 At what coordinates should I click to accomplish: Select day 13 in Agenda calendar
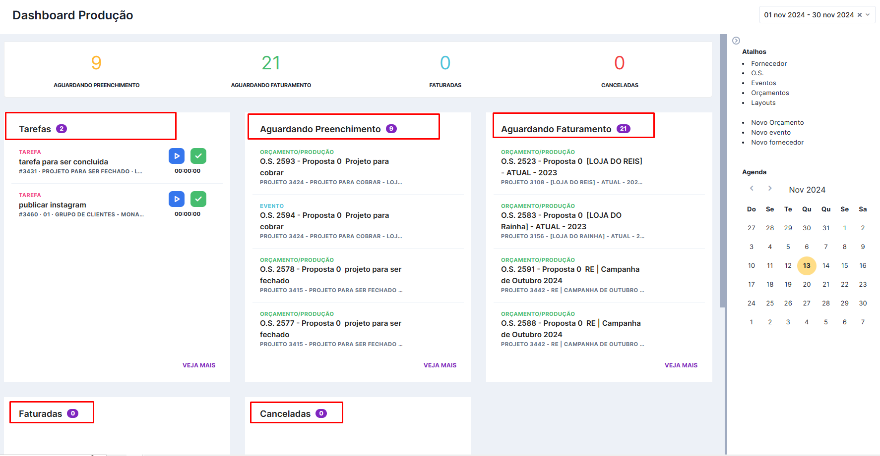click(x=807, y=265)
